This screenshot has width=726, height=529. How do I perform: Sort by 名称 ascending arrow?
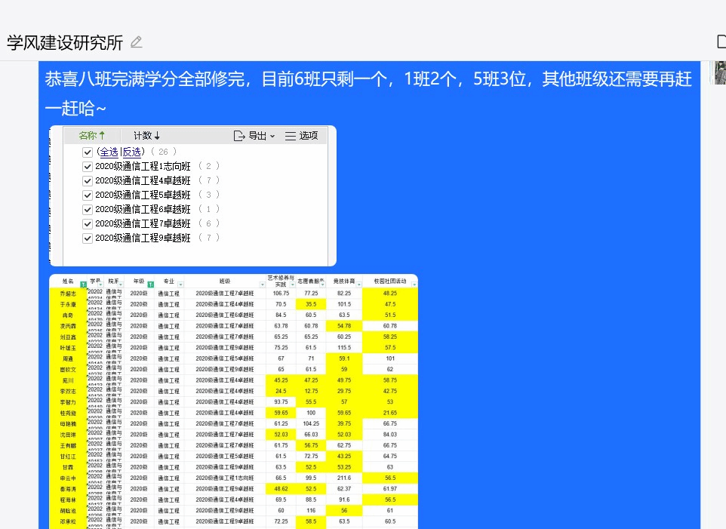coord(102,136)
